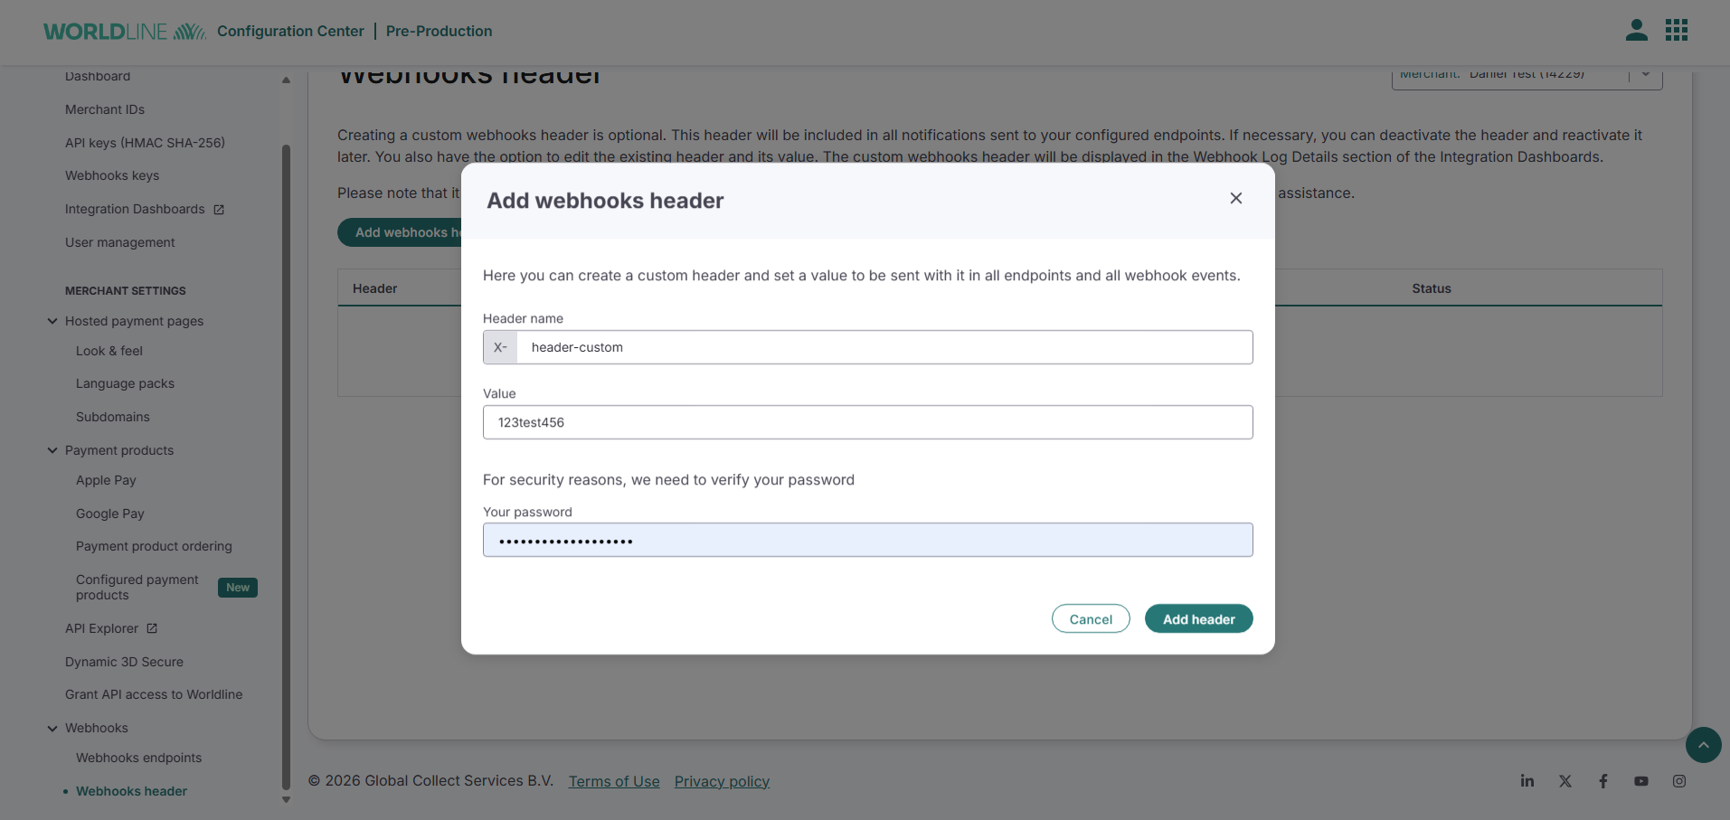1730x820 pixels.
Task: Collapse the Payment products section
Action: 52,450
